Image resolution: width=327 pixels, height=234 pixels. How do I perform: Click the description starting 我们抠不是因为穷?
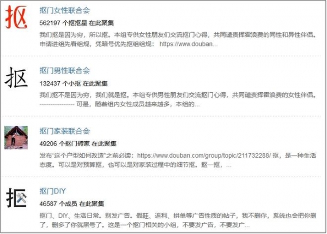point(178,100)
